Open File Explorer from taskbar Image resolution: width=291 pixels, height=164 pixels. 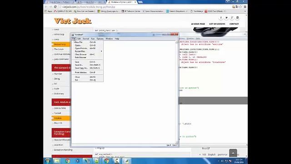[56, 161]
